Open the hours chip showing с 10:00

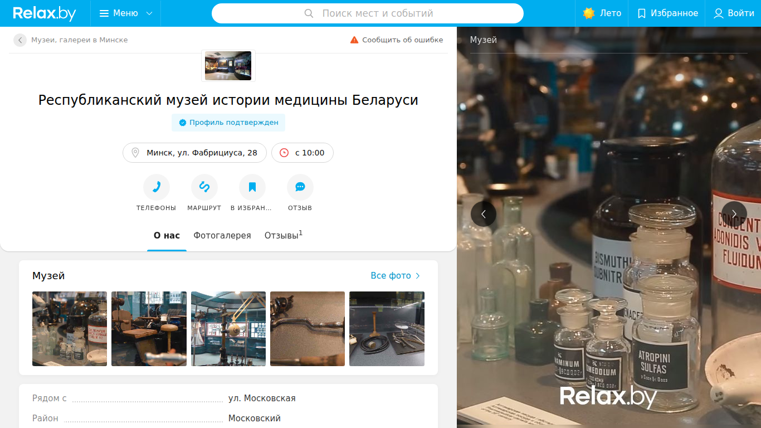pos(303,153)
